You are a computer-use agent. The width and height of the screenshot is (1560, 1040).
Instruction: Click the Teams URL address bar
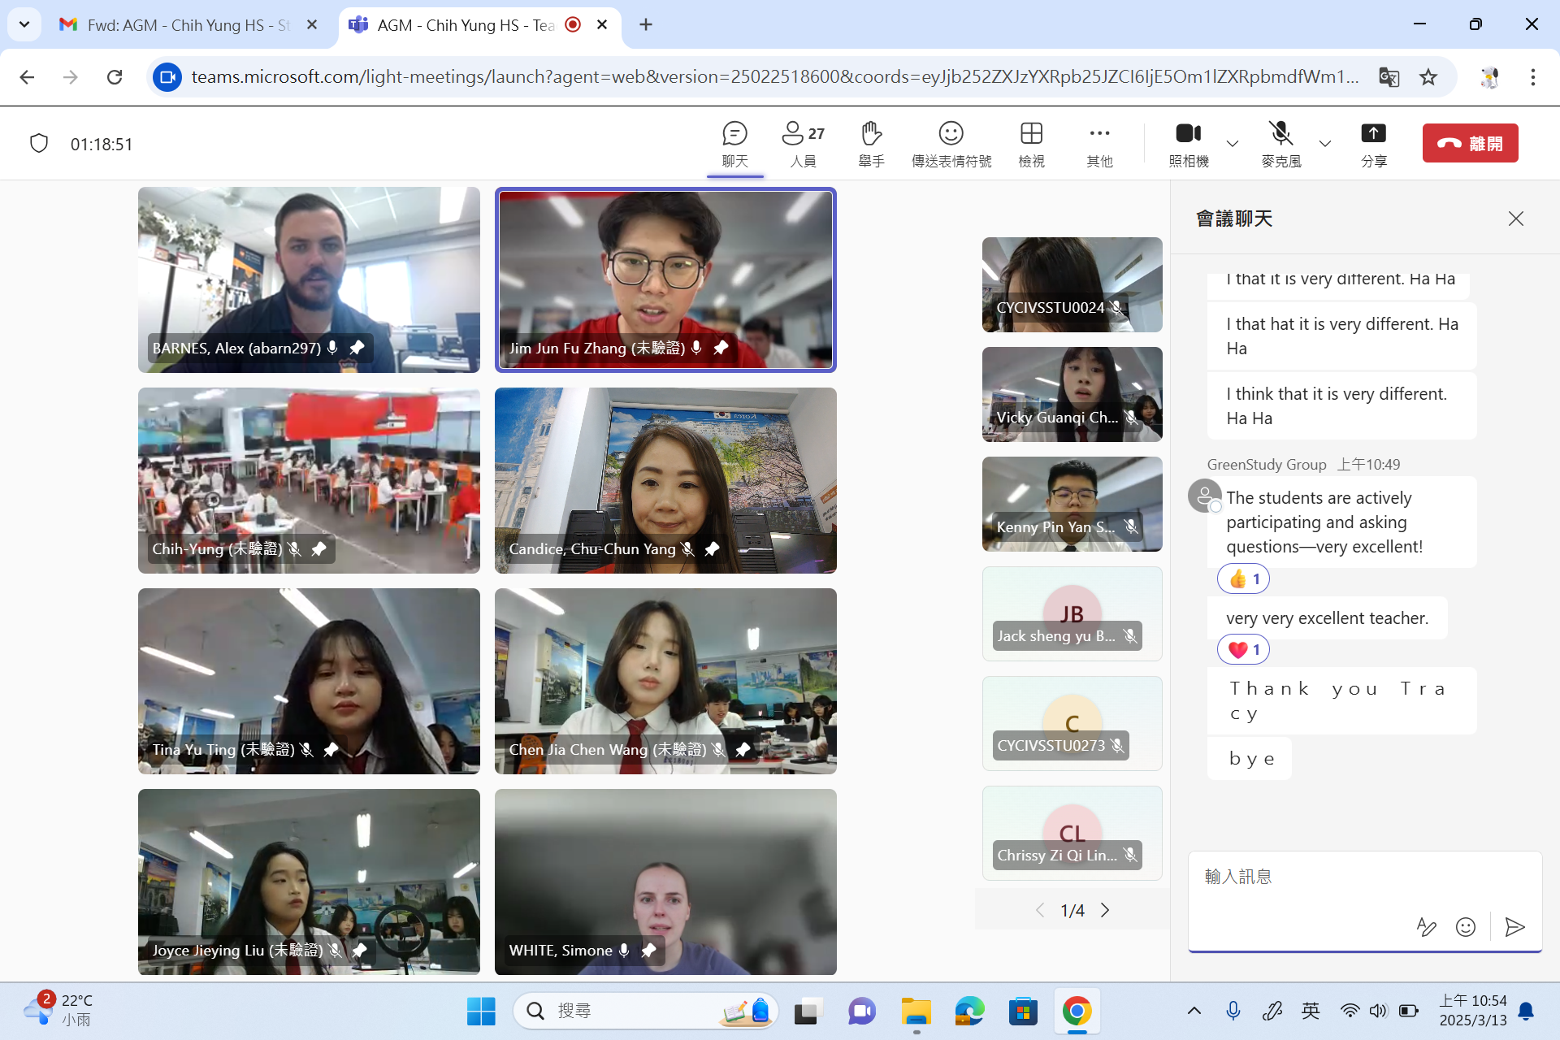coord(773,77)
